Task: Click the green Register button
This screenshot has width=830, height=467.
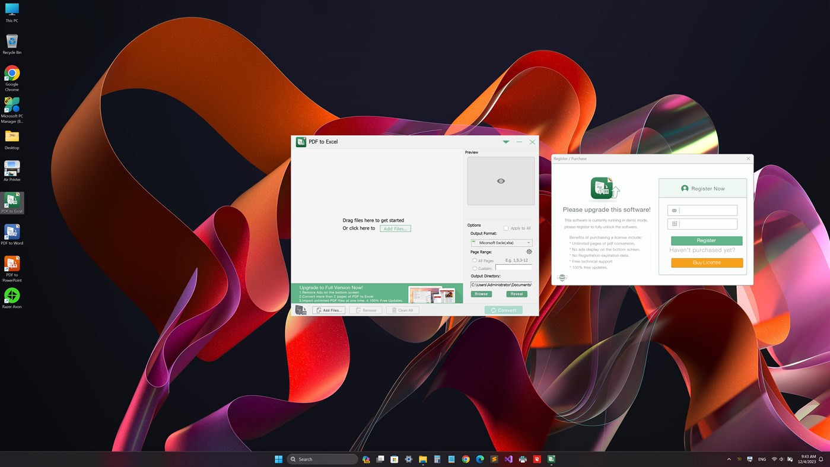Action: [707, 241]
